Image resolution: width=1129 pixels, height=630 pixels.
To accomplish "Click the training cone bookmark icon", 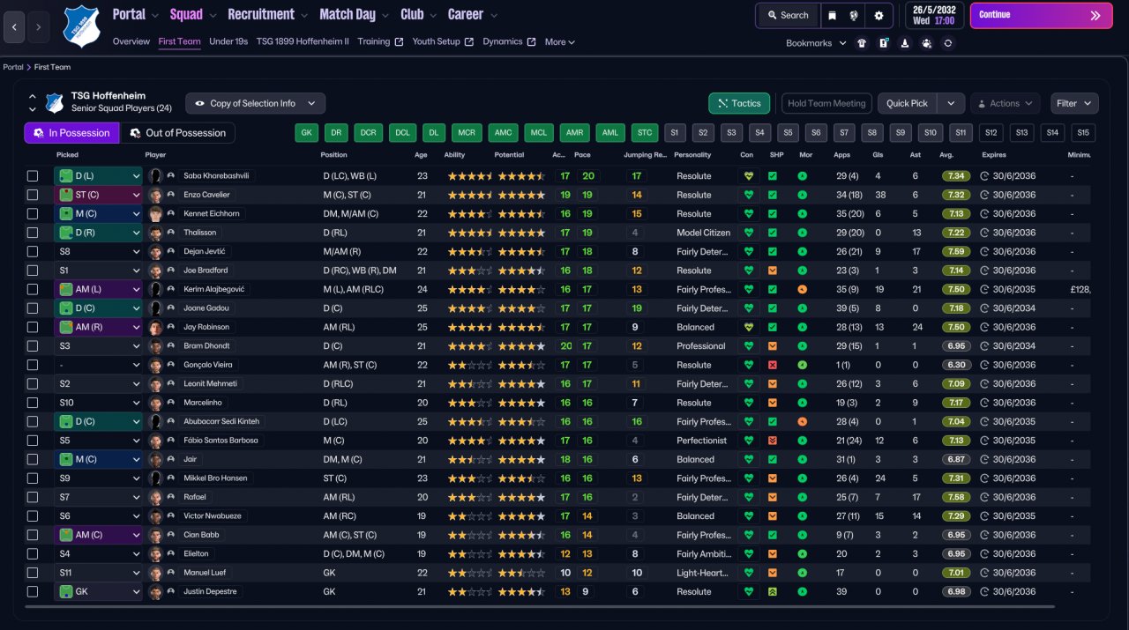I will coord(905,42).
